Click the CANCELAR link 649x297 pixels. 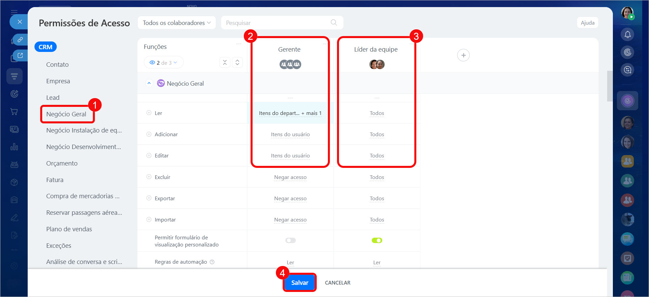337,283
